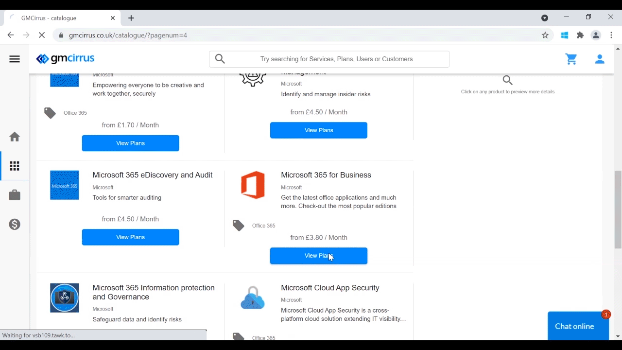This screenshot has height=350, width=622.
Task: Stop loading the page
Action: [x=42, y=35]
